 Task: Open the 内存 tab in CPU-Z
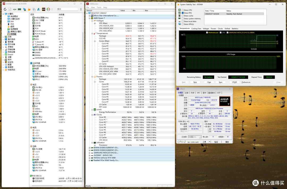point(193,93)
